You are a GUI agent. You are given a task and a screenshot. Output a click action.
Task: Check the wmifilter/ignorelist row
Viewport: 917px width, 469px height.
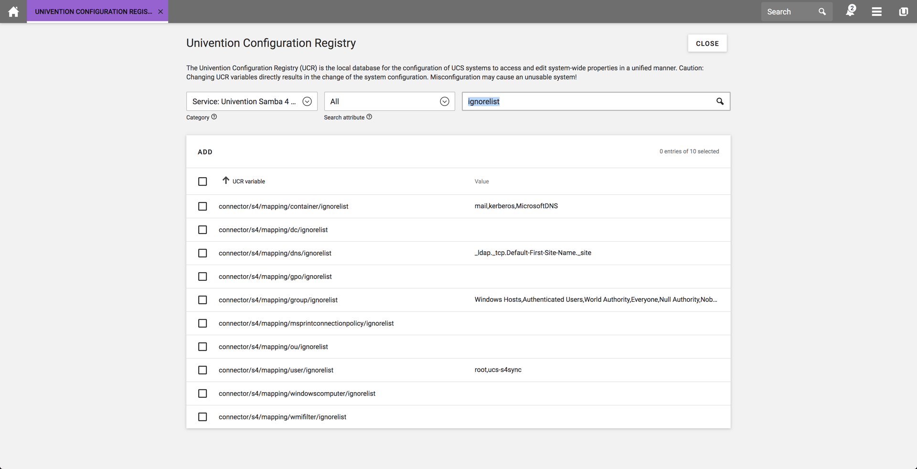click(203, 417)
